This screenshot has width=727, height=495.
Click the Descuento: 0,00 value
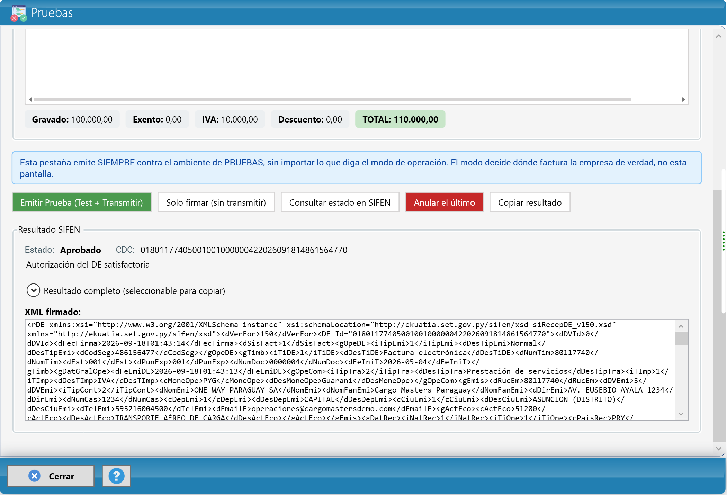coord(310,119)
